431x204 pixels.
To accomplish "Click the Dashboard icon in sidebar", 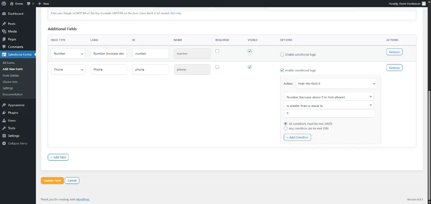I will (4, 14).
